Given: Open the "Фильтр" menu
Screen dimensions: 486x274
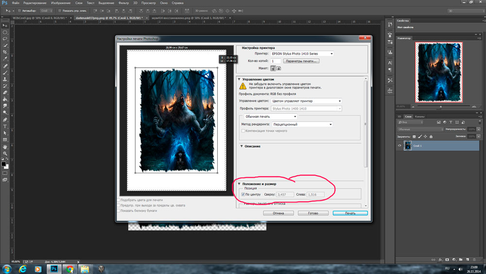Looking at the screenshot, I should point(123,3).
